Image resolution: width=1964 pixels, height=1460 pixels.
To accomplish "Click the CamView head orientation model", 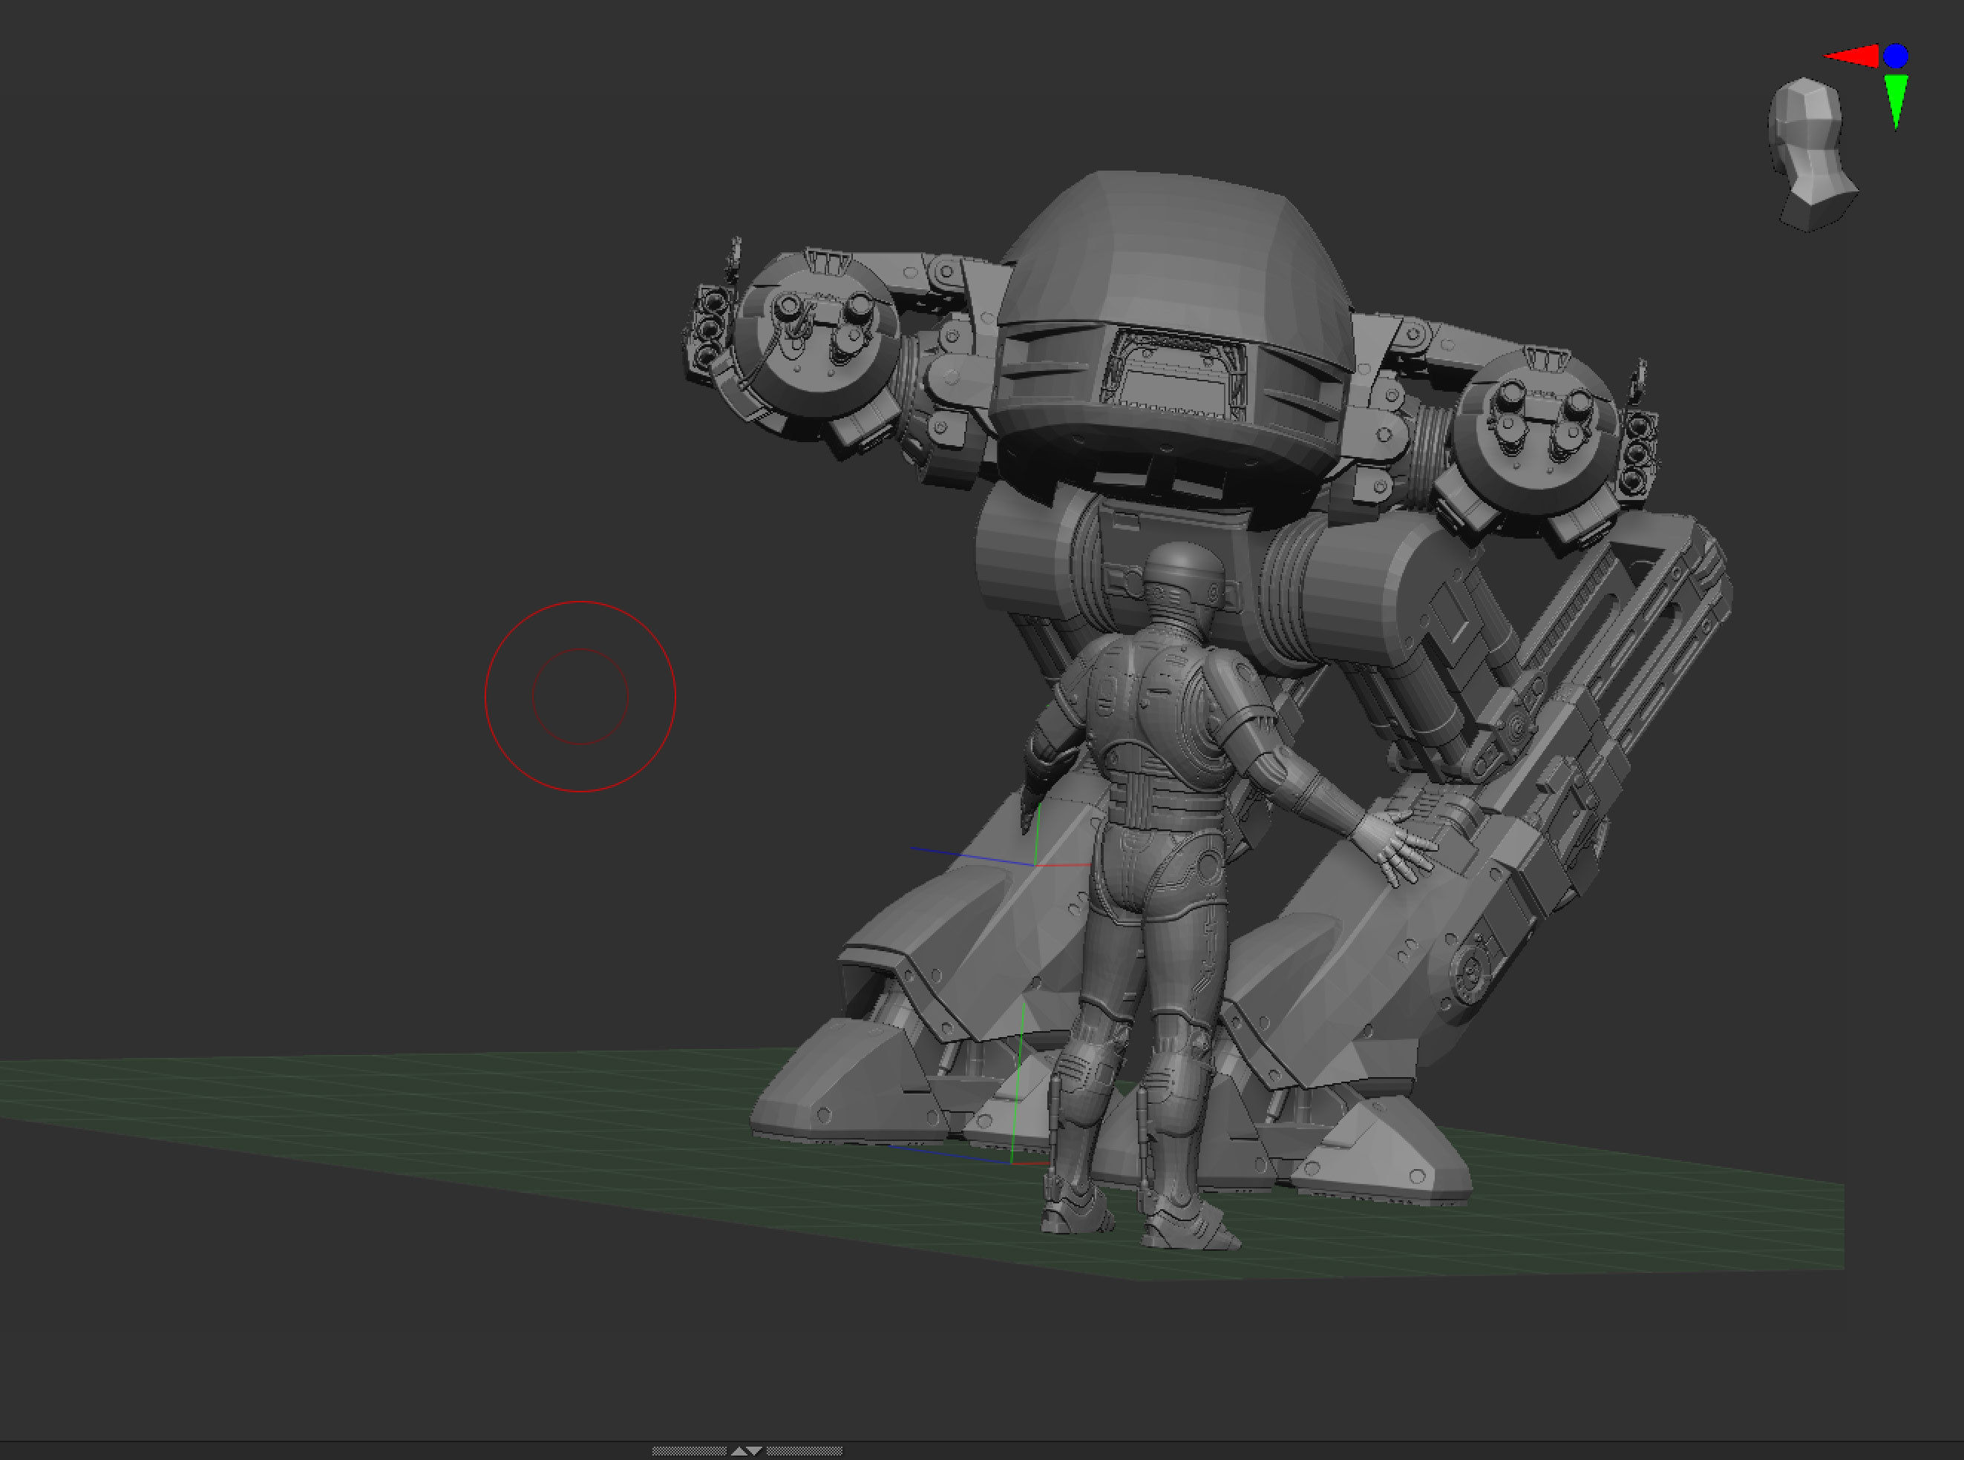I will point(1811,154).
